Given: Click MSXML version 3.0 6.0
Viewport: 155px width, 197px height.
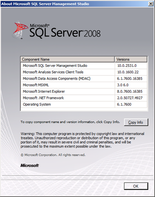Looking at the screenshot, I should (123, 85).
